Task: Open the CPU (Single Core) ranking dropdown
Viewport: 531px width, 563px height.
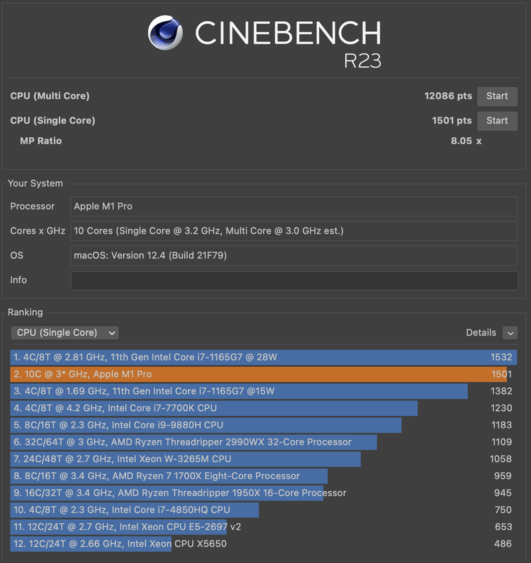Action: pyautogui.click(x=64, y=333)
